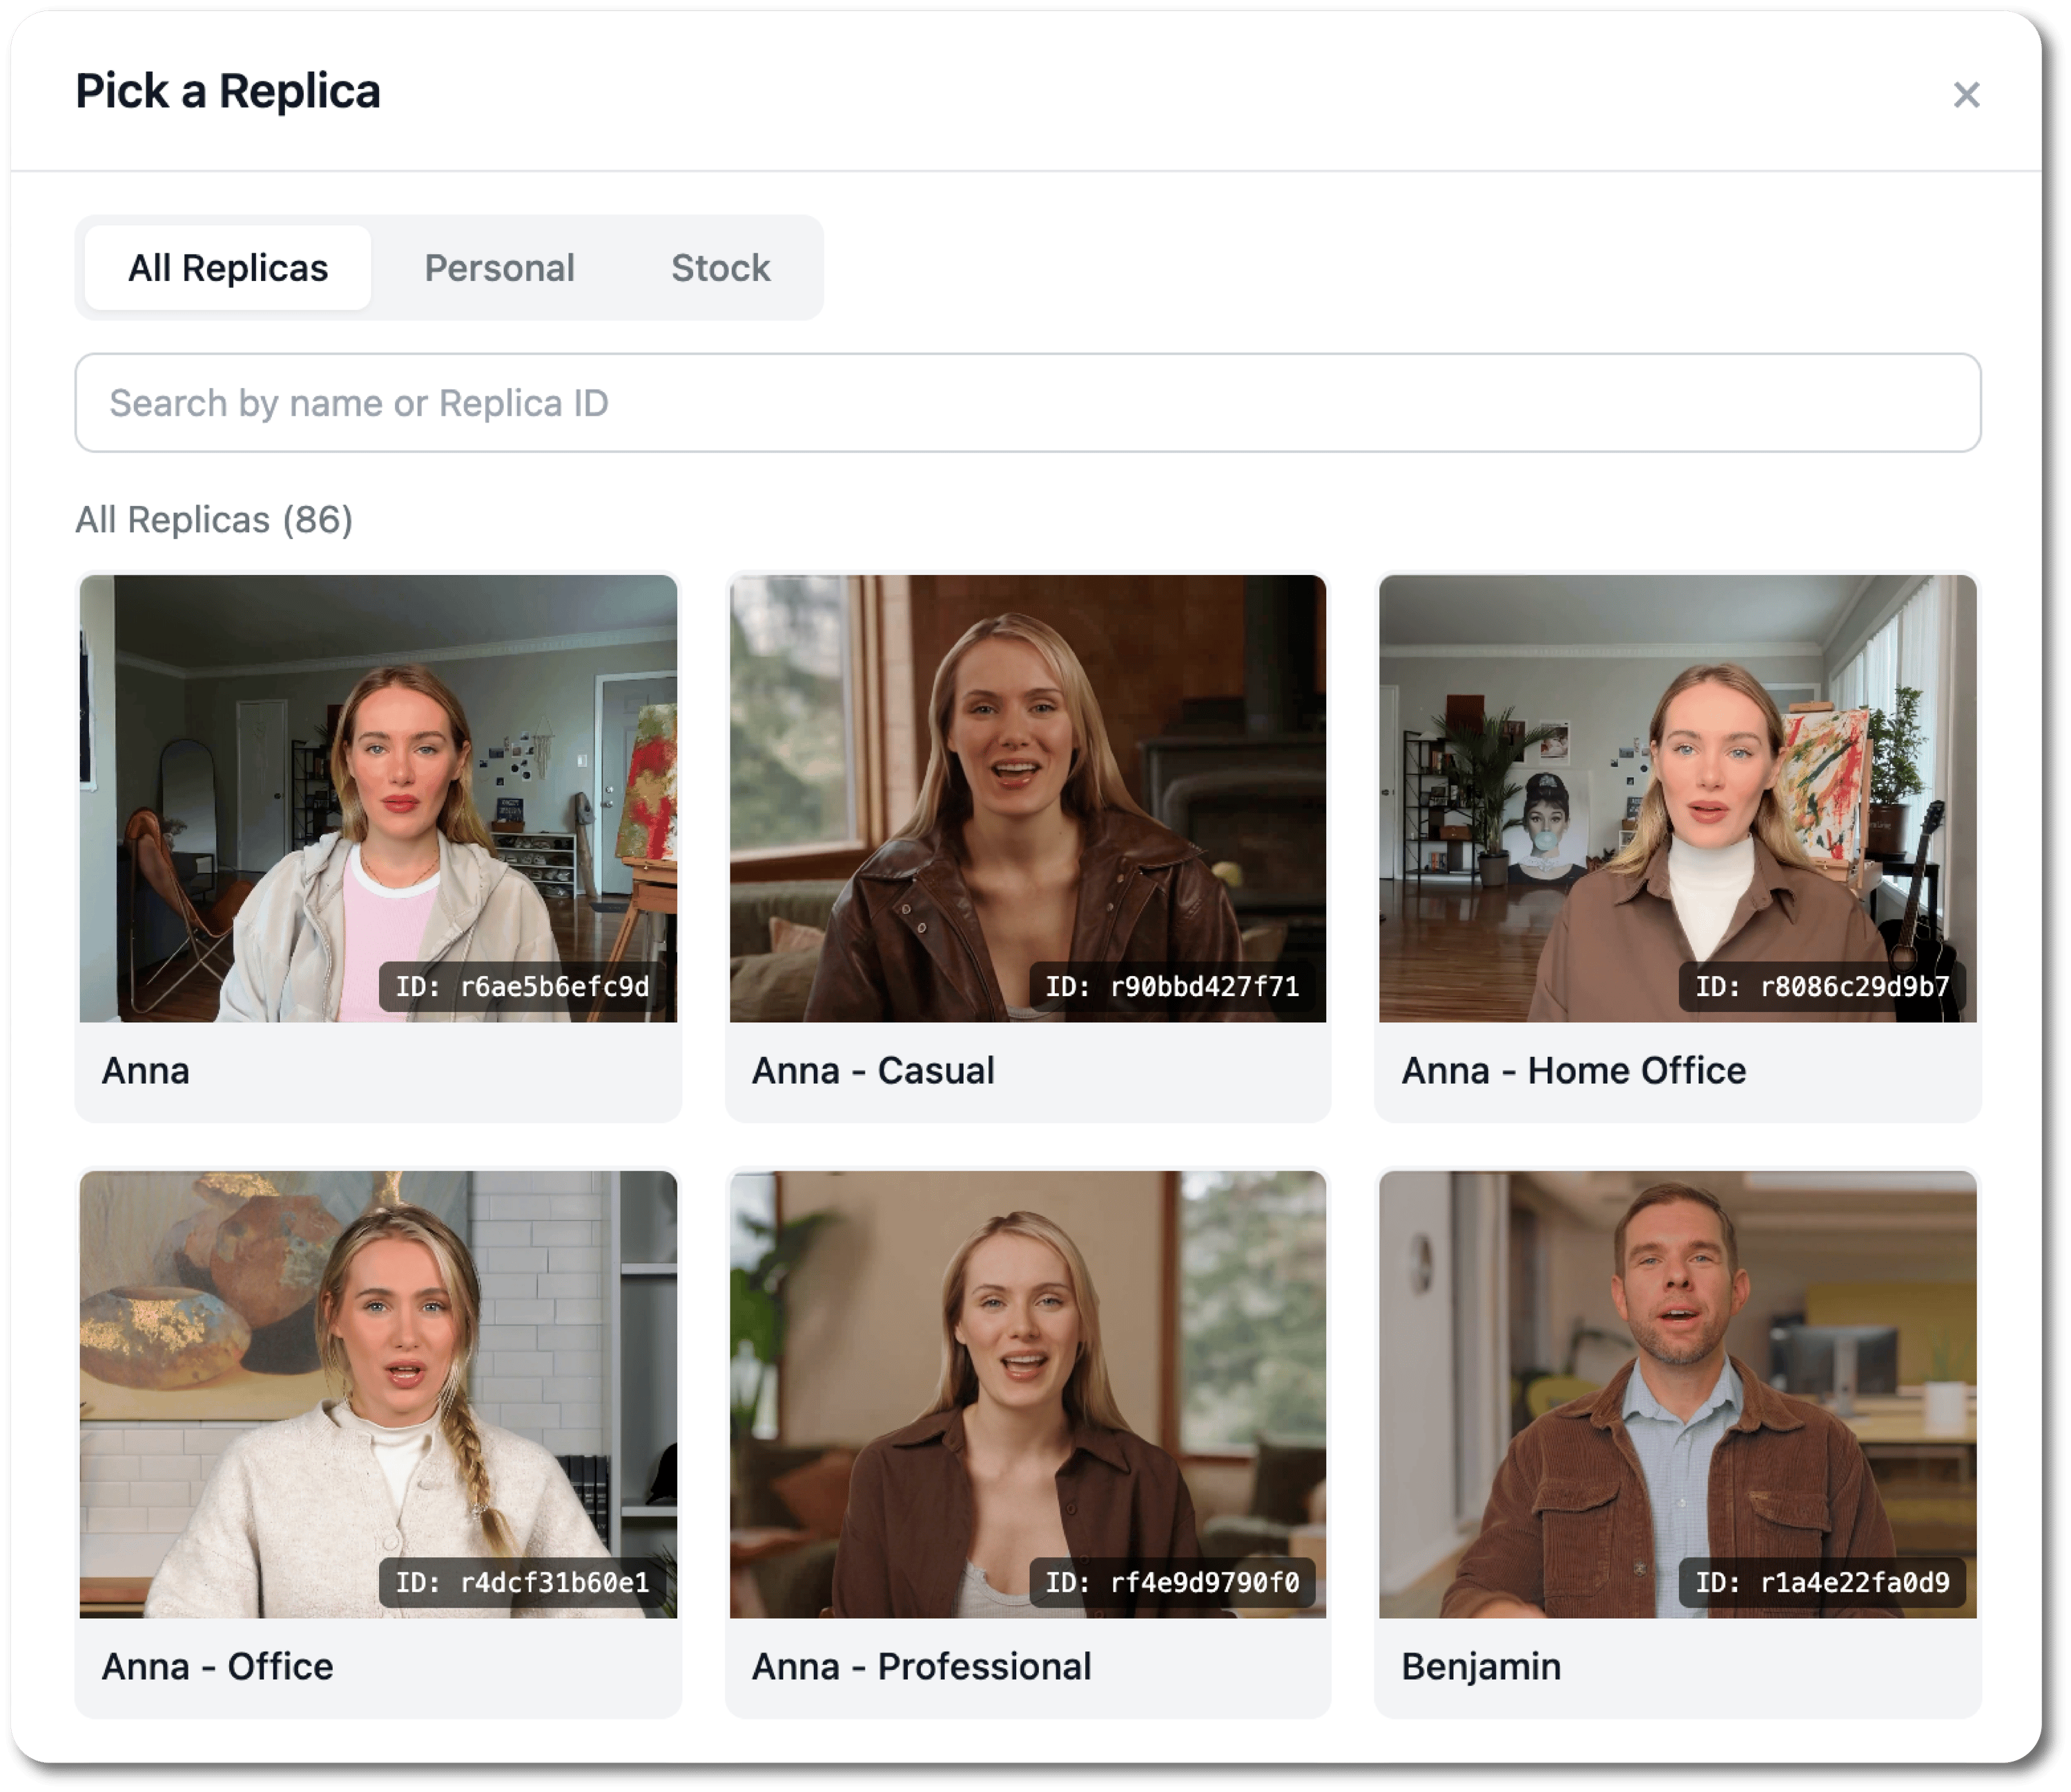The image size is (2071, 1792).
Task: Click the ID r4dcf31b60e1 badge
Action: point(522,1582)
